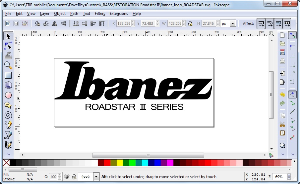Viewport: 300px width, 184px height.
Task: Flip selected objects horizontally
Action: pos(55,23)
